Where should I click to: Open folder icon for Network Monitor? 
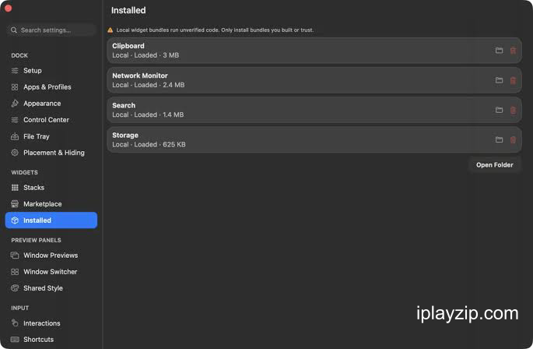(499, 80)
